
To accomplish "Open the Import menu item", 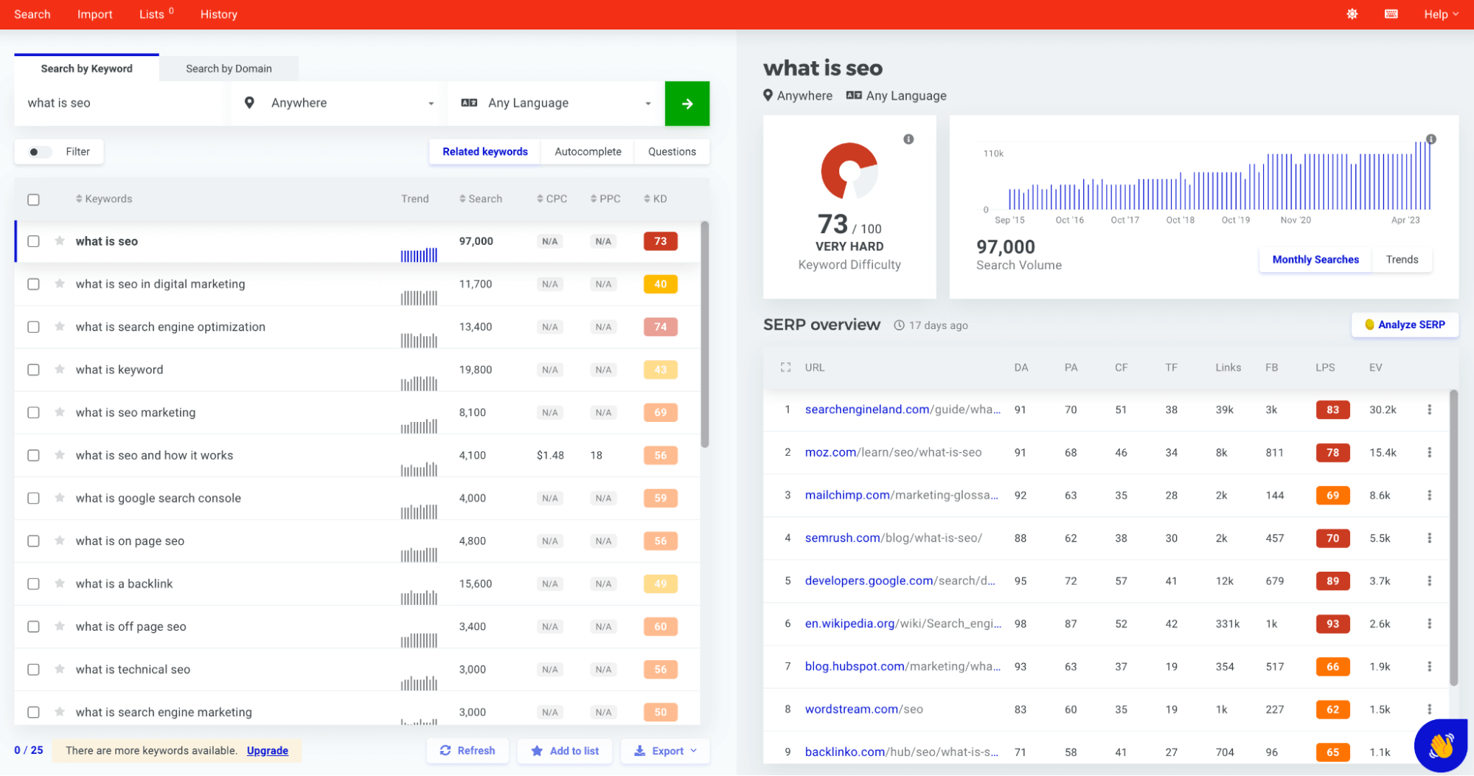I will pos(95,14).
